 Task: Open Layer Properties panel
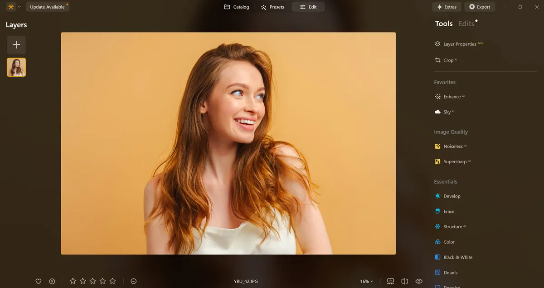coord(459,44)
